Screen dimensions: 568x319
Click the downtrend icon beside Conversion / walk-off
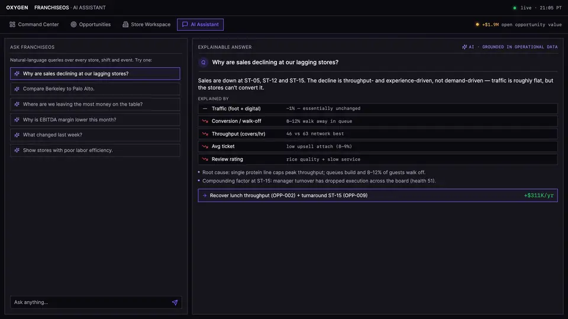tap(205, 121)
